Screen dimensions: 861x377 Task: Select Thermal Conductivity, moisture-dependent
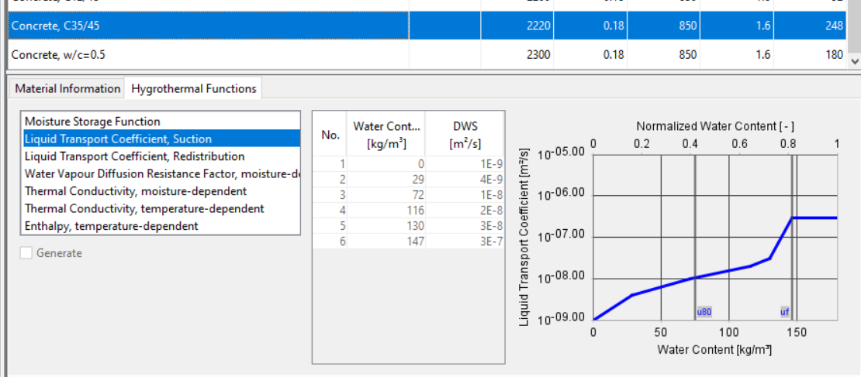(x=136, y=191)
